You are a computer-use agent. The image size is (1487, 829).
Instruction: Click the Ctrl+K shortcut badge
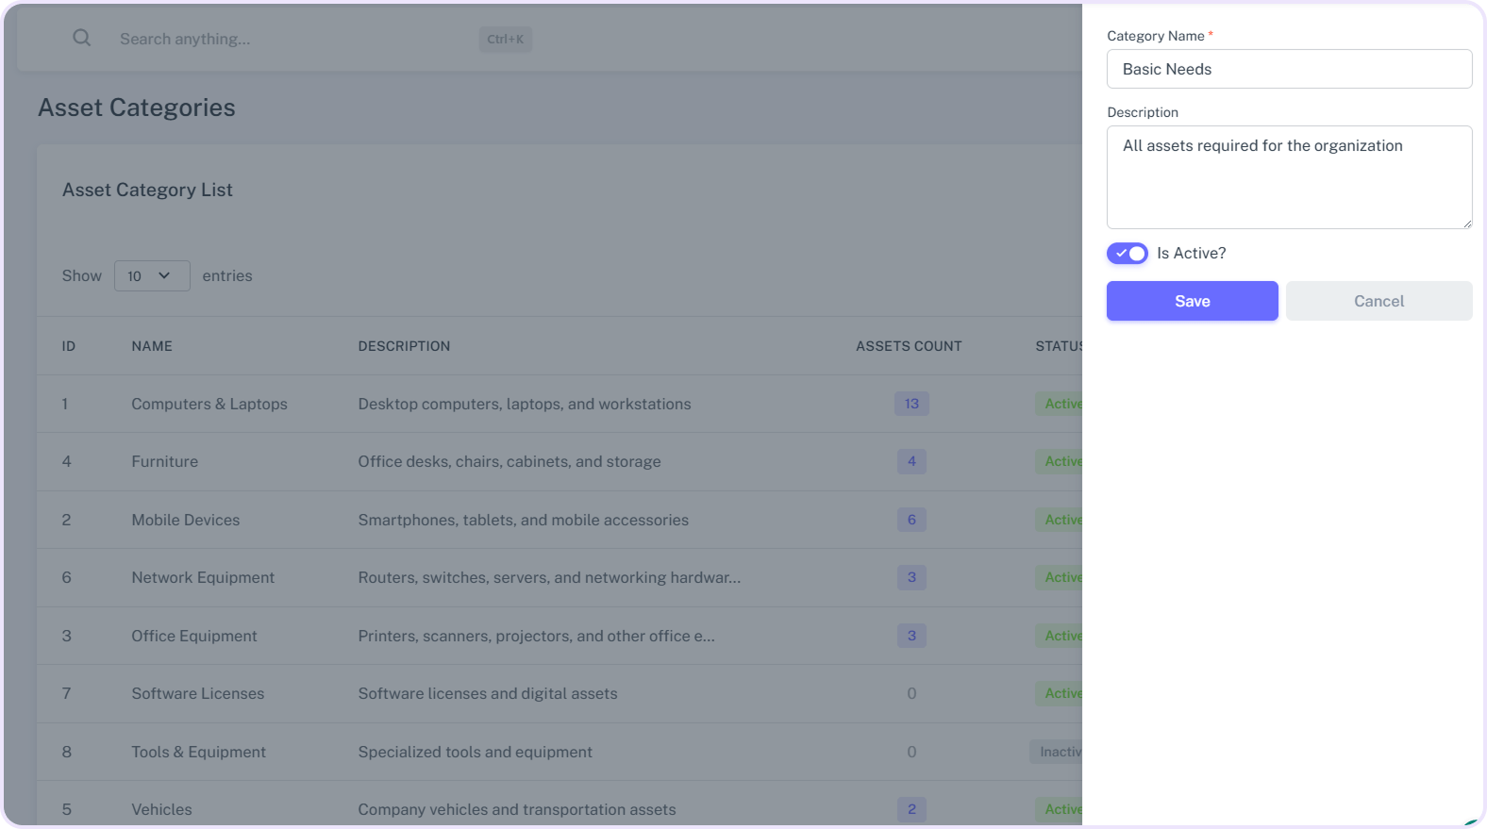[x=505, y=40]
